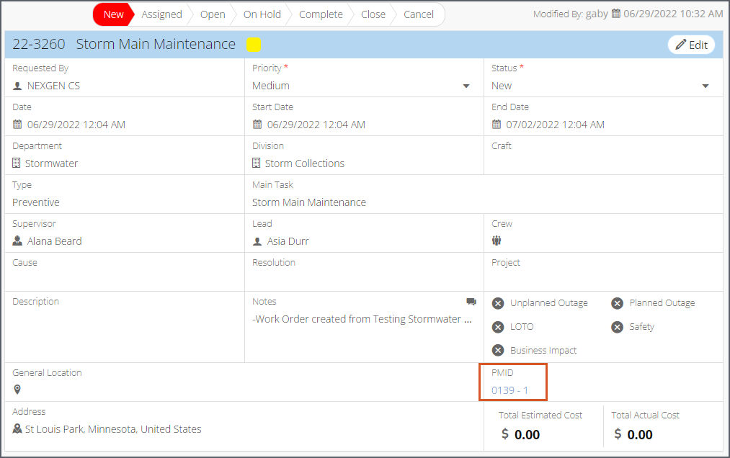
Task: Toggle the Unplanned Outage indicator
Action: pyautogui.click(x=498, y=303)
